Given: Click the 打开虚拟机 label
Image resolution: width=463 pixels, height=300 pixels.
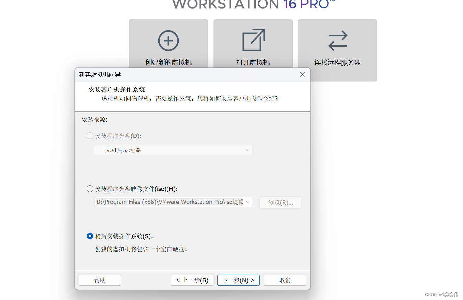Looking at the screenshot, I should point(253,62).
